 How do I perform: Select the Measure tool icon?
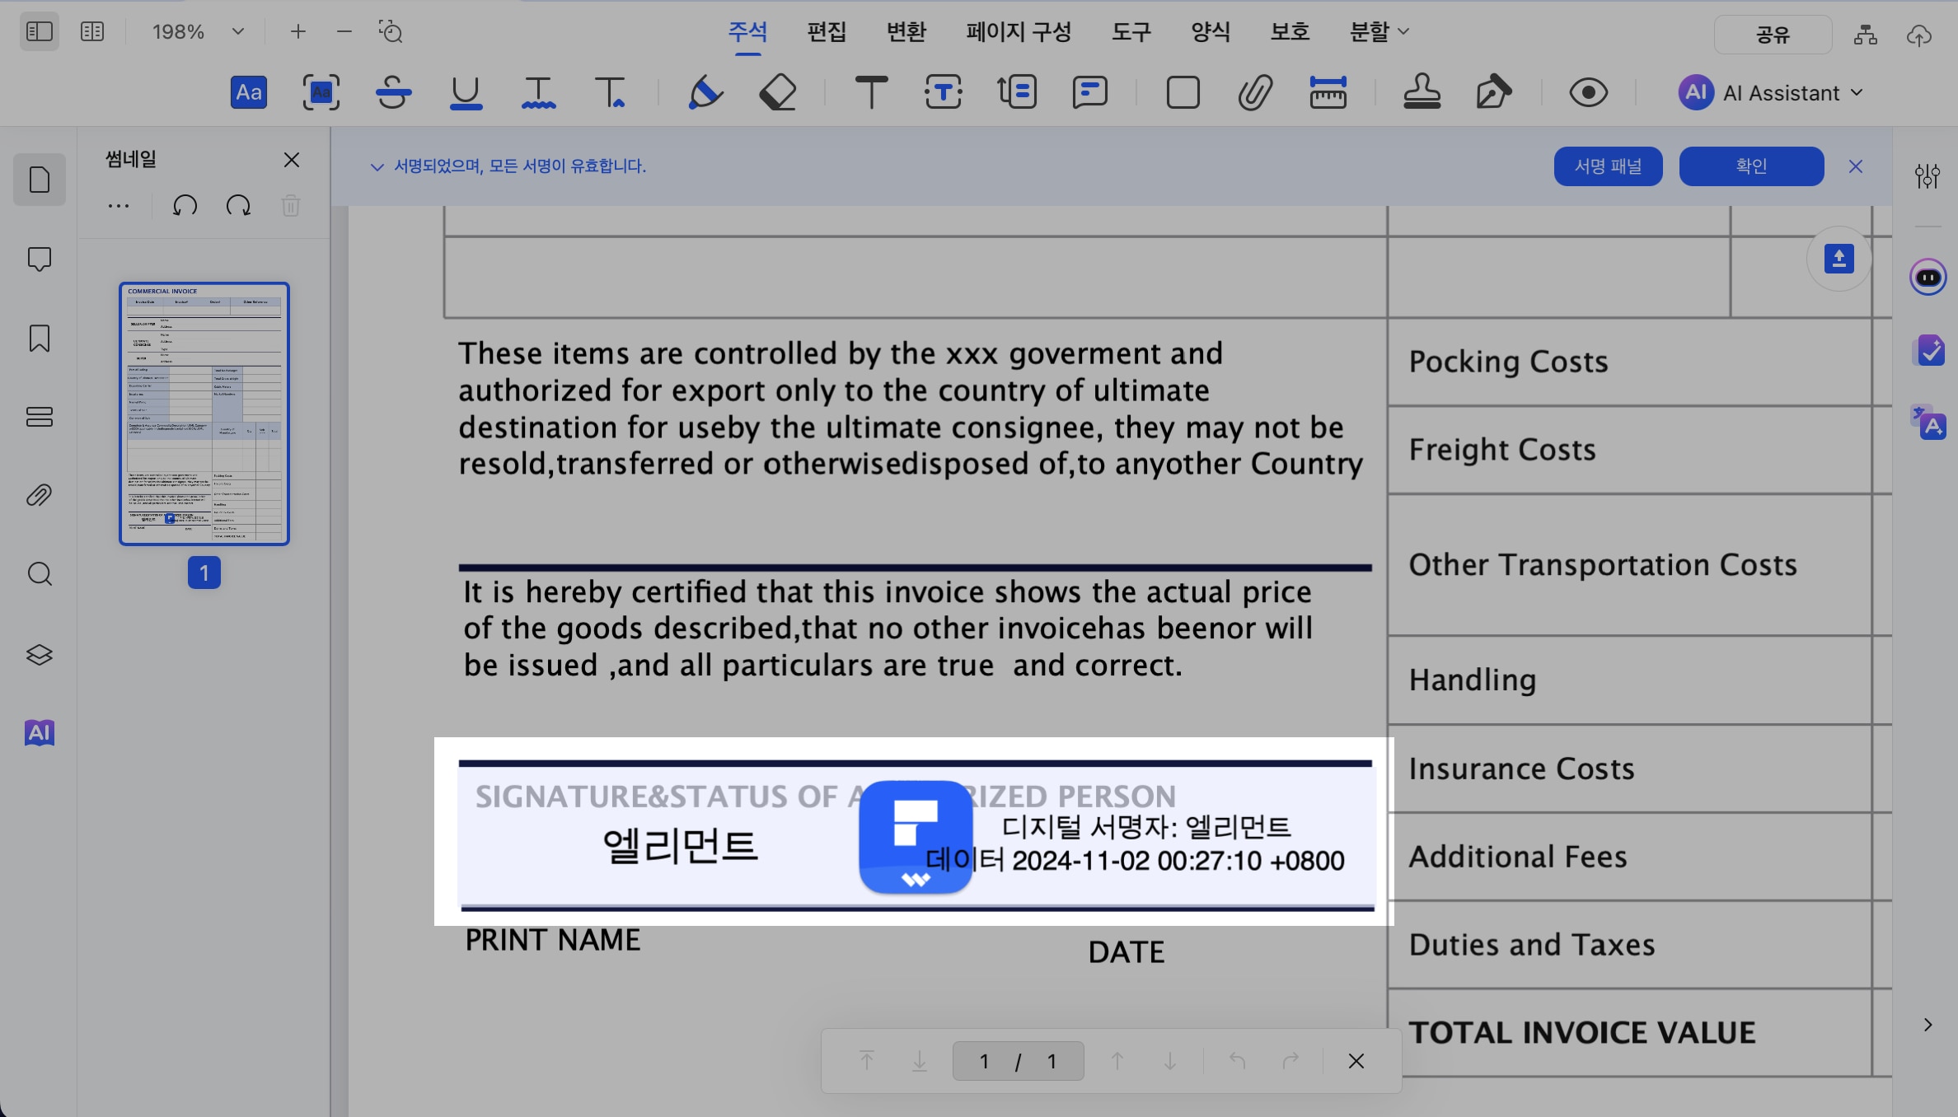(1328, 93)
